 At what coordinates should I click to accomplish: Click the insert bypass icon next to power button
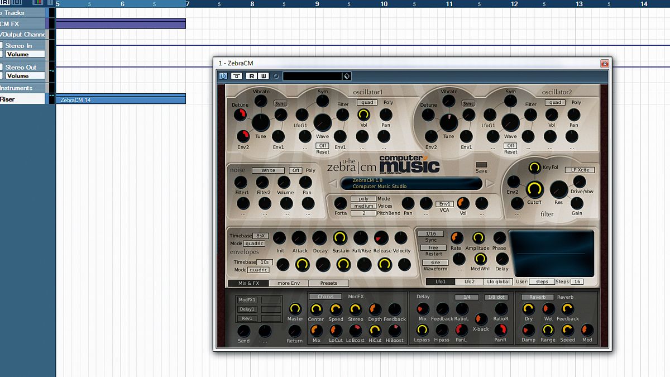(236, 75)
